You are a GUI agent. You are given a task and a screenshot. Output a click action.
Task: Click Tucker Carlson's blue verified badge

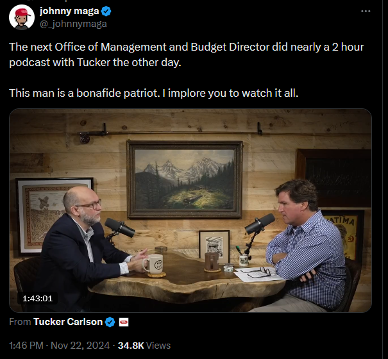(110, 322)
